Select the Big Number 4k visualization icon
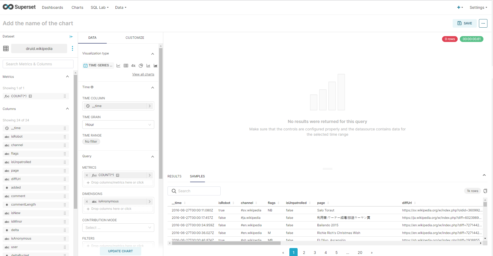Image resolution: width=493 pixels, height=256 pixels. point(133,66)
